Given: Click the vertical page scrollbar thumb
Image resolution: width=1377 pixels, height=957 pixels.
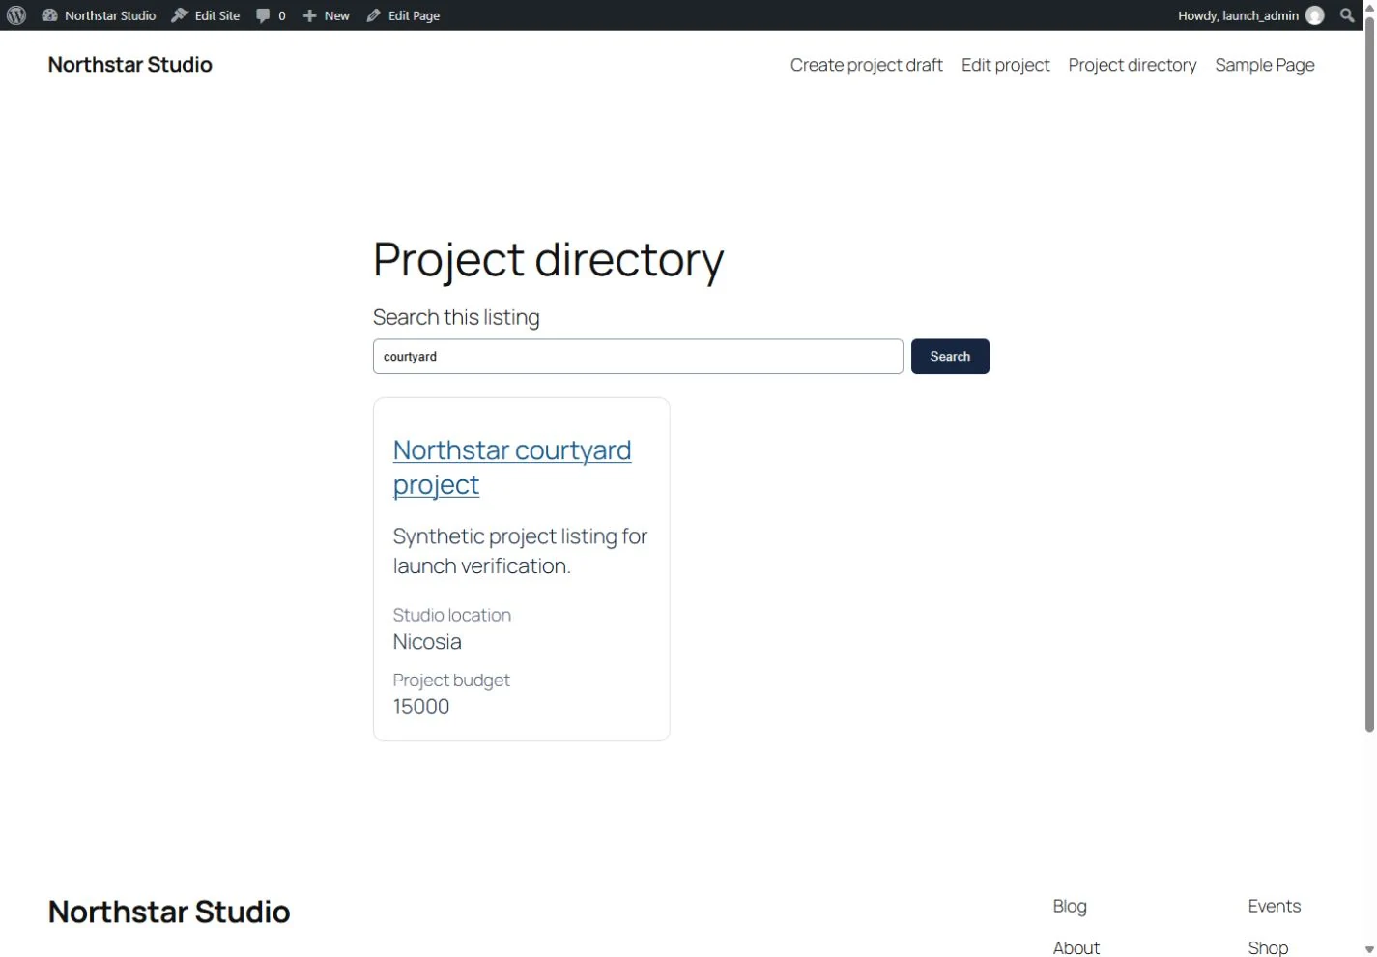Looking at the screenshot, I should tap(1369, 375).
